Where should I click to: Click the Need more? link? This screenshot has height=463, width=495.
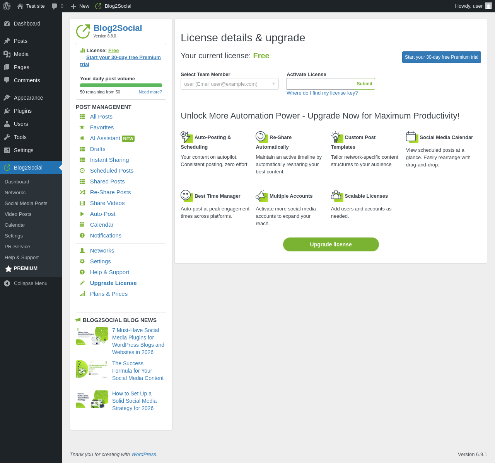[x=150, y=92]
